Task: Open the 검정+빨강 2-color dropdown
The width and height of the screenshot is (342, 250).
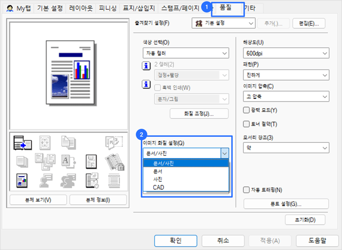Action: pos(192,75)
